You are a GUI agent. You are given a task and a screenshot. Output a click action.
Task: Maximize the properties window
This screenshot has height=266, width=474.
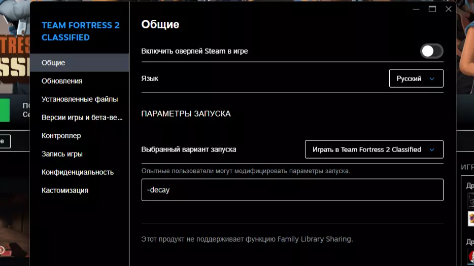tap(432, 9)
